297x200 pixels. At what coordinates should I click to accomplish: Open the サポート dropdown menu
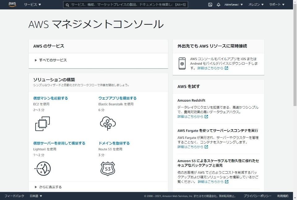(277, 5)
